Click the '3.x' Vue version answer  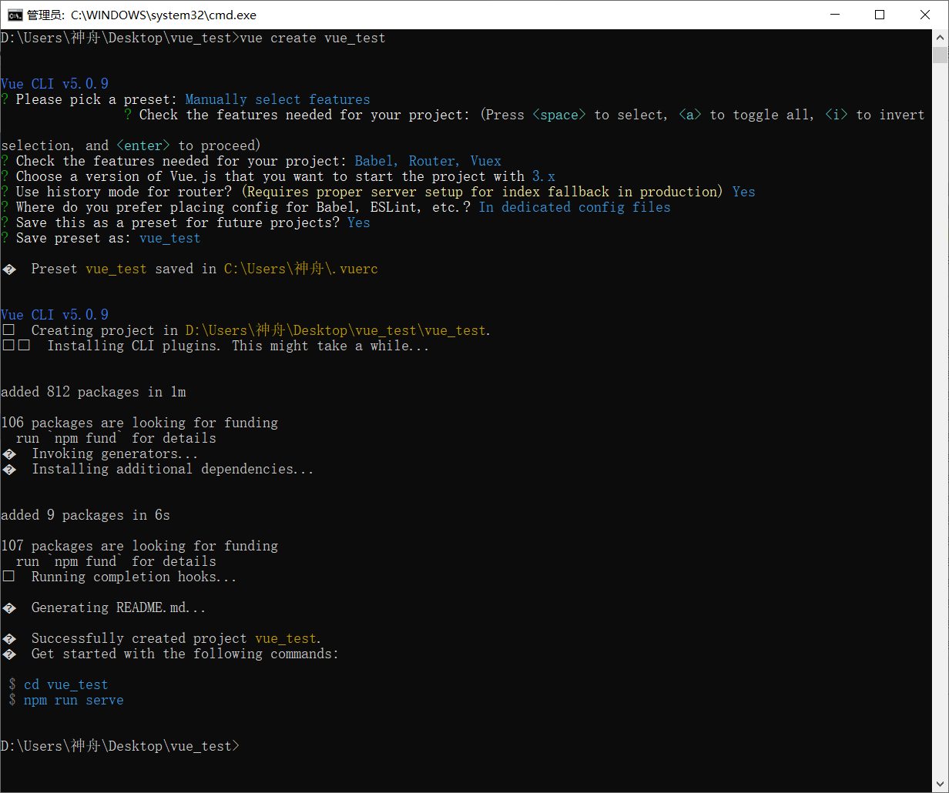pos(544,176)
